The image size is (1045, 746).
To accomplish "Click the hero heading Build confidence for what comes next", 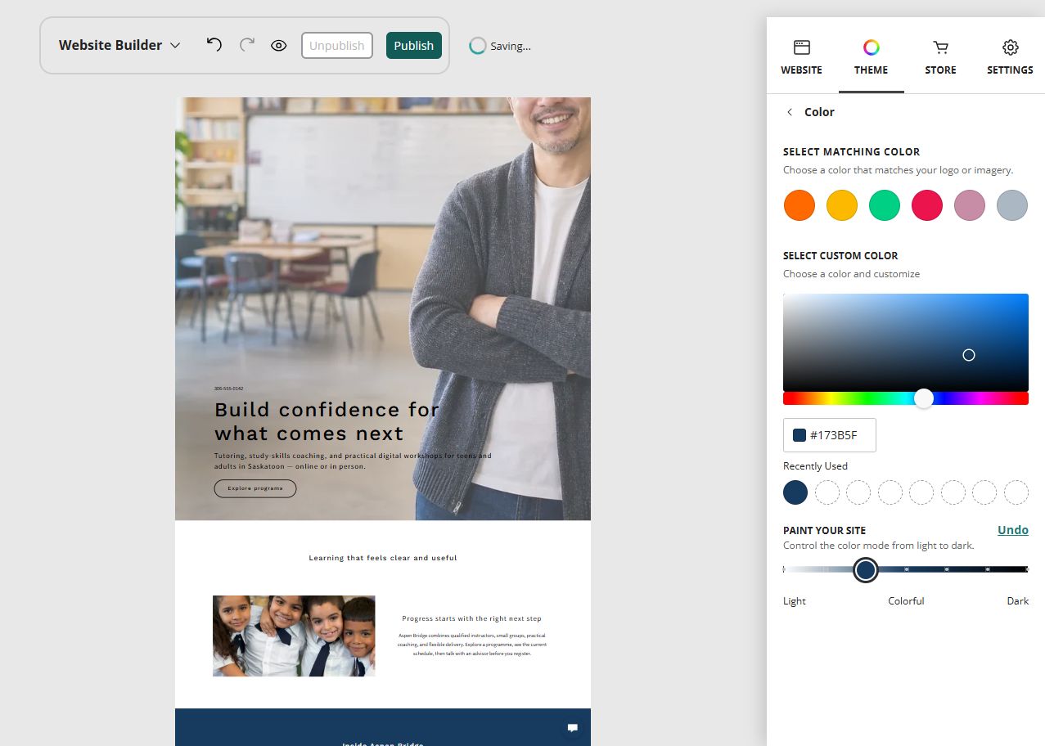I will point(327,421).
